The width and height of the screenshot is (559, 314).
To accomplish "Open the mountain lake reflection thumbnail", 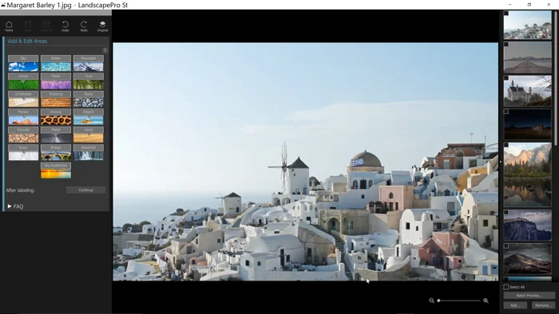I will point(527,175).
